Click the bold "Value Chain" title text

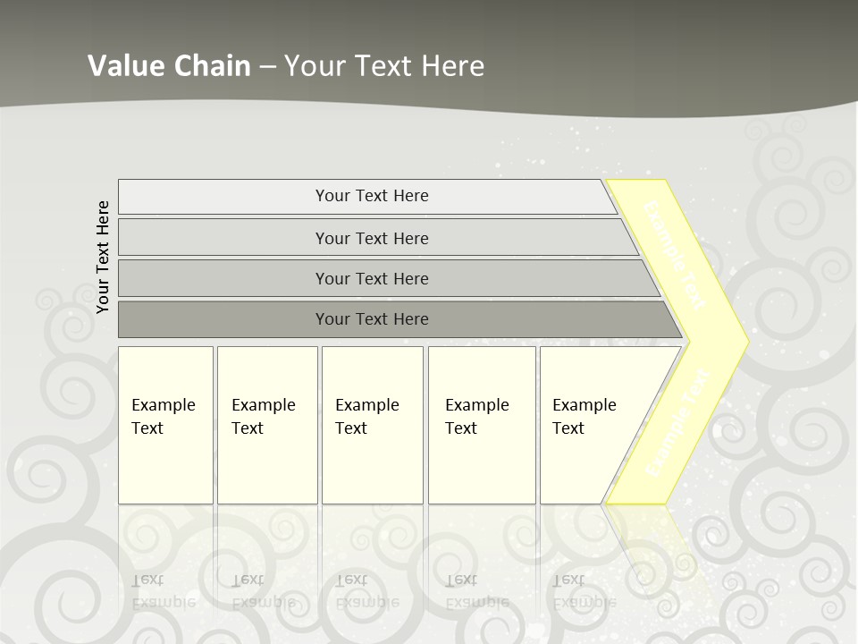(x=169, y=66)
